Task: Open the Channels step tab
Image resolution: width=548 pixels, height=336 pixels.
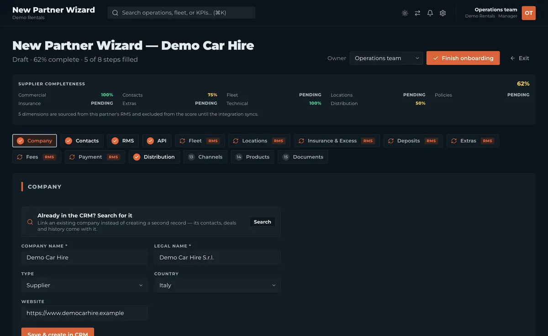Action: pos(205,157)
